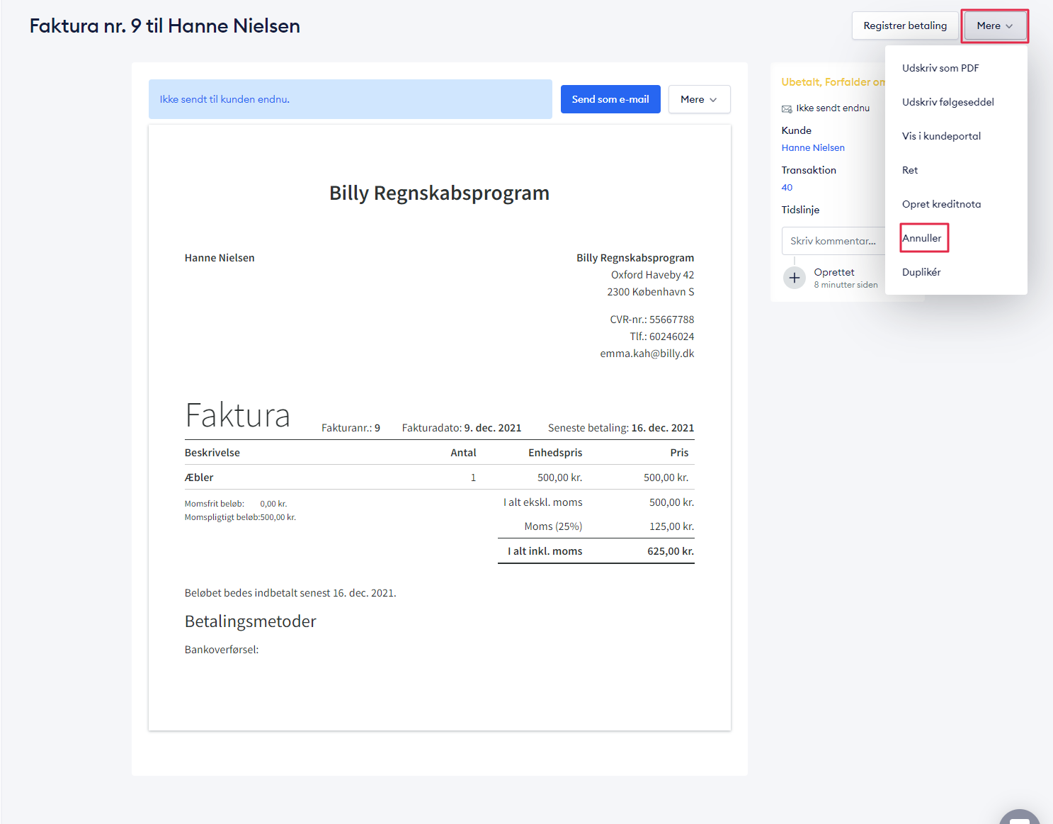
Task: Expand the Mere dropdown beside Send som e-mail
Action: click(x=699, y=99)
